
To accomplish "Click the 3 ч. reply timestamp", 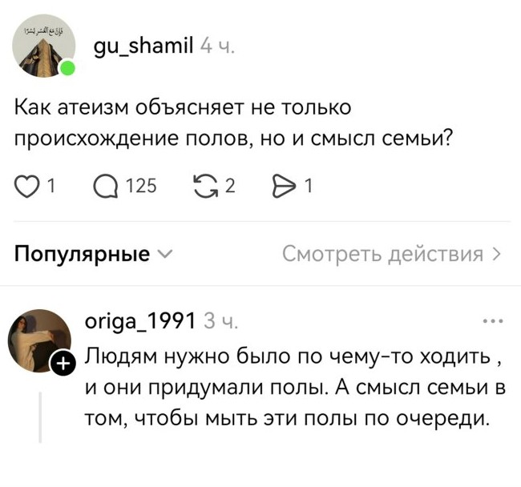I will [219, 323].
